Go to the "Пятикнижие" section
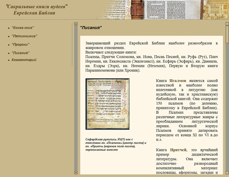 coord(24,36)
